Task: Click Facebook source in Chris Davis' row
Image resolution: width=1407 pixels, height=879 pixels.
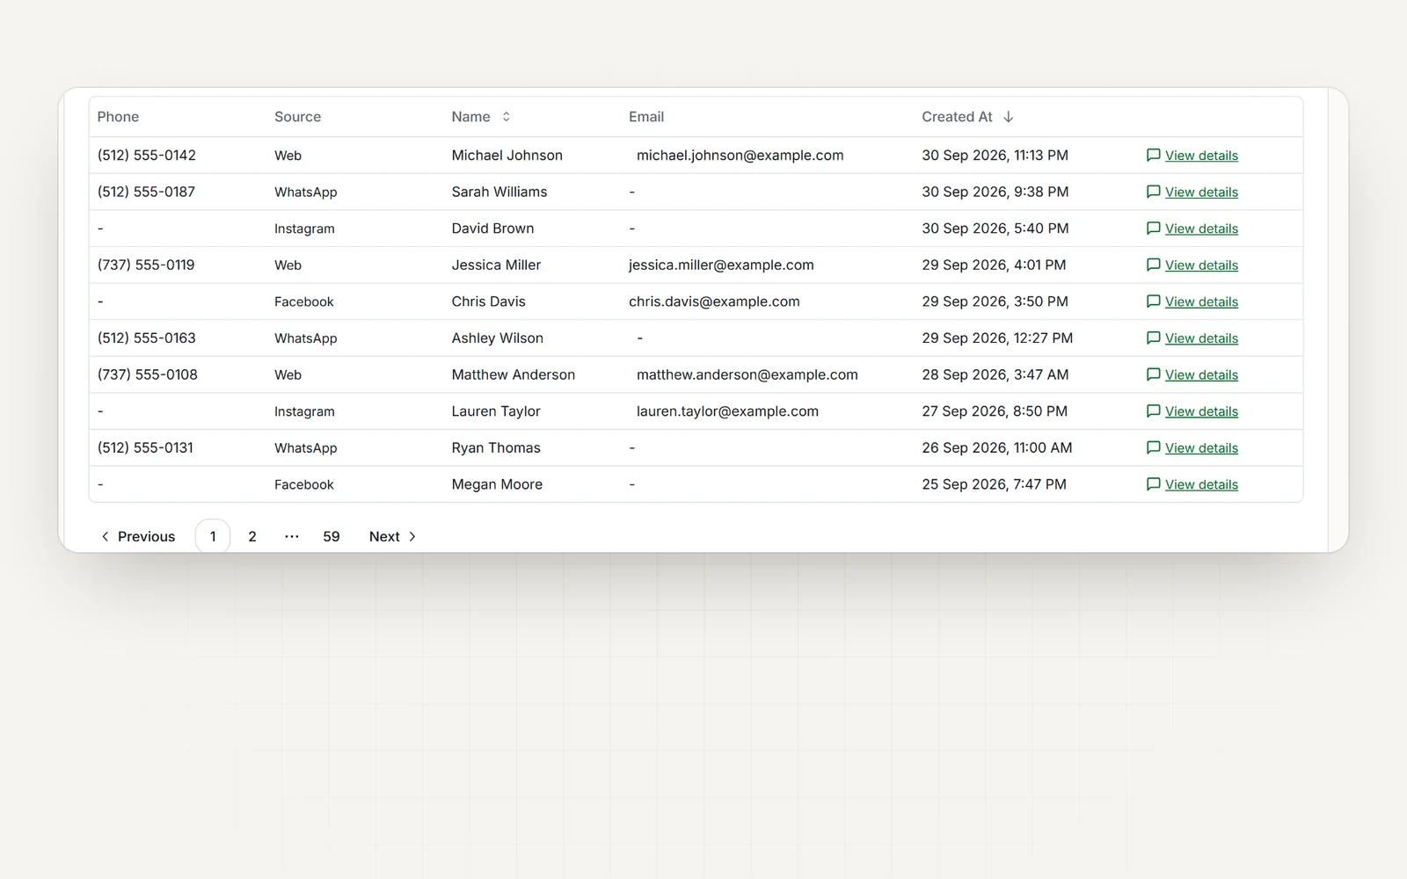Action: tap(304, 301)
